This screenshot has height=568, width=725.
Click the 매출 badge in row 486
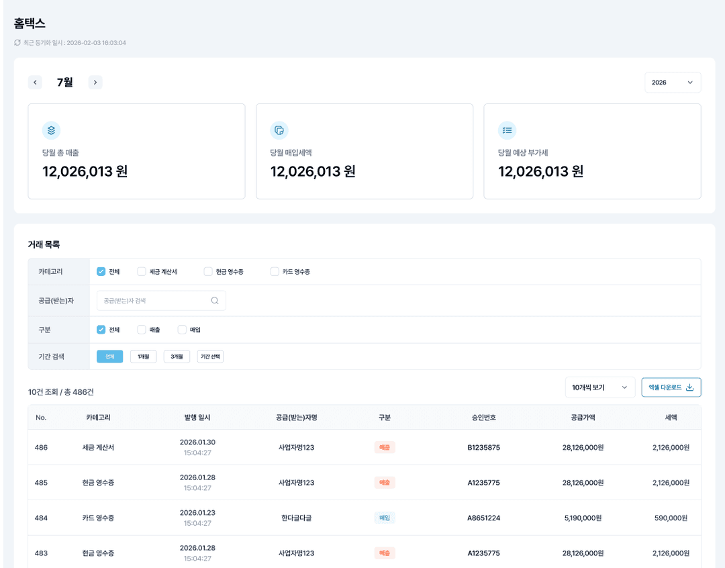click(385, 448)
